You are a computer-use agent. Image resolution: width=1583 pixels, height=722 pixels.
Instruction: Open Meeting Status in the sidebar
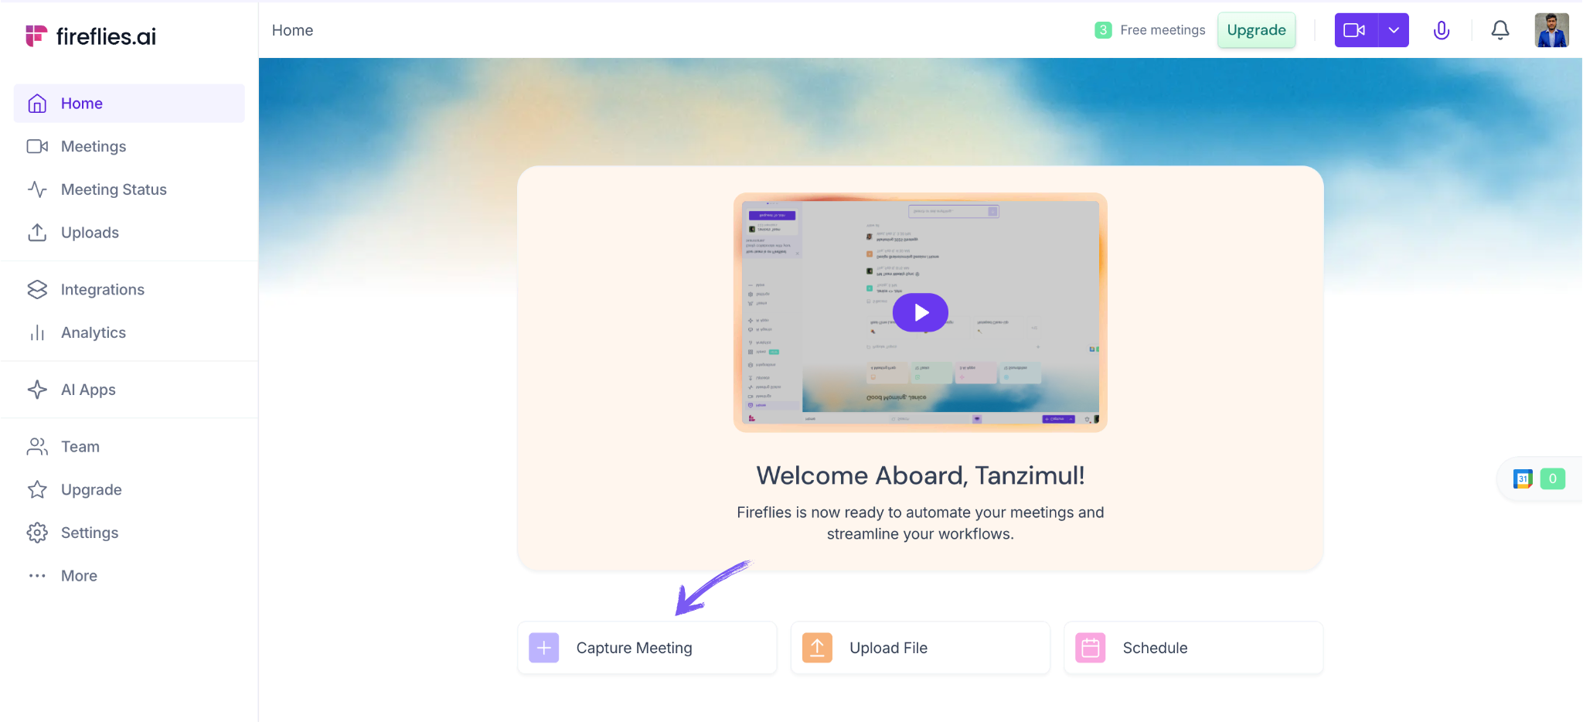click(x=114, y=190)
